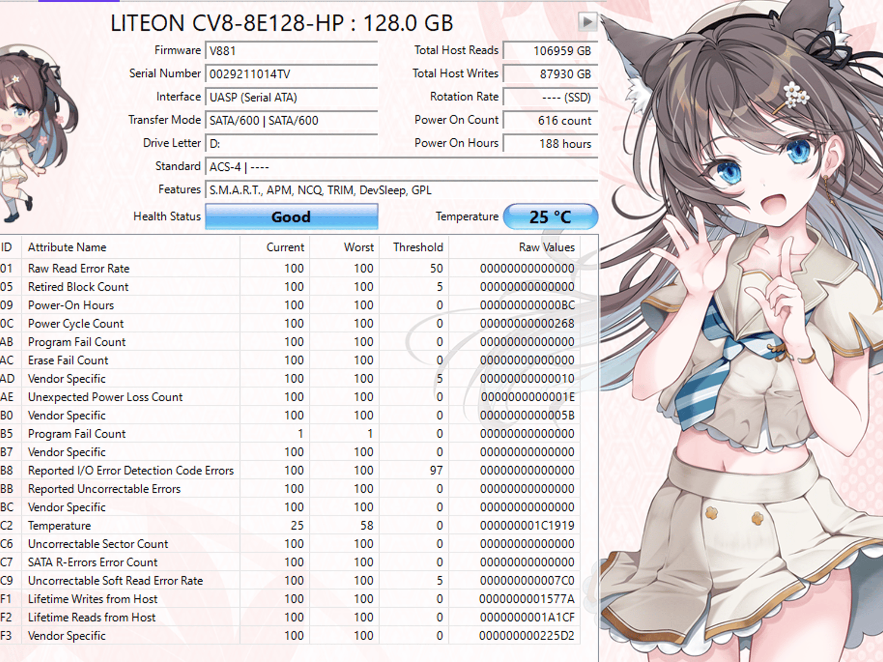Click the Standard field ACS-4
The width and height of the screenshot is (883, 662).
pos(401,167)
